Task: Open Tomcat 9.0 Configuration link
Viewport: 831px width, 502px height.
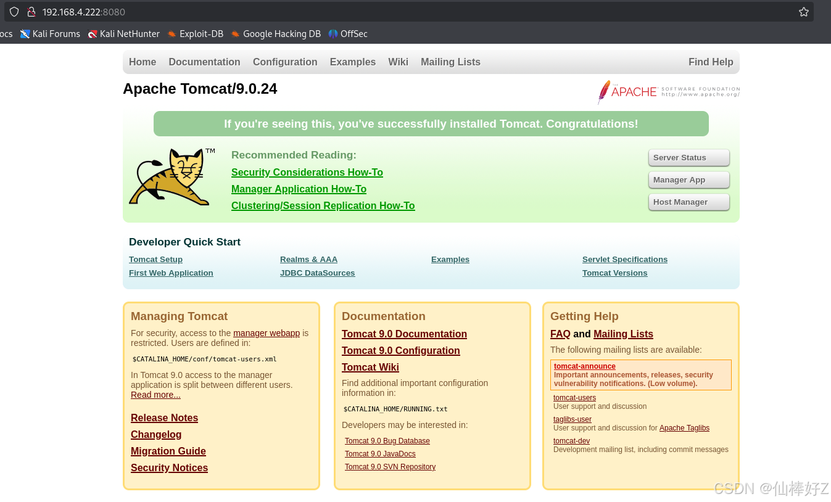Action: pyautogui.click(x=401, y=351)
